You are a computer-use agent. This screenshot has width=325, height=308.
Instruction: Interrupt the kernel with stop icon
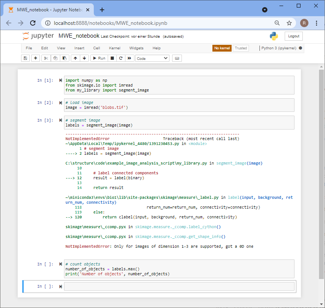pos(112,58)
